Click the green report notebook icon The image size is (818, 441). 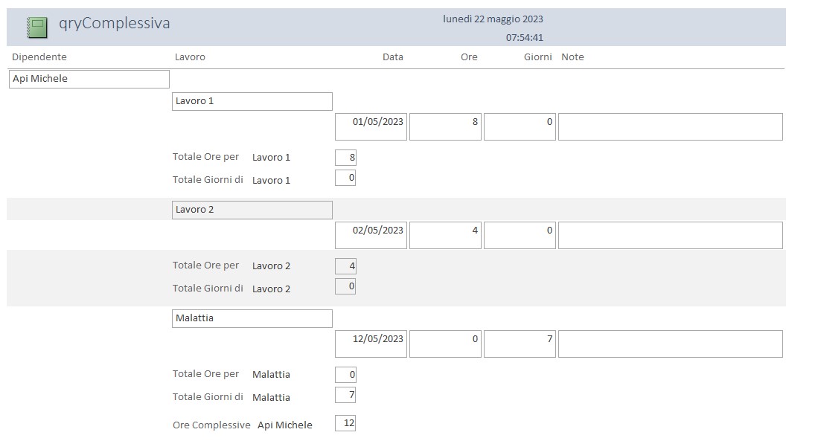(x=36, y=28)
